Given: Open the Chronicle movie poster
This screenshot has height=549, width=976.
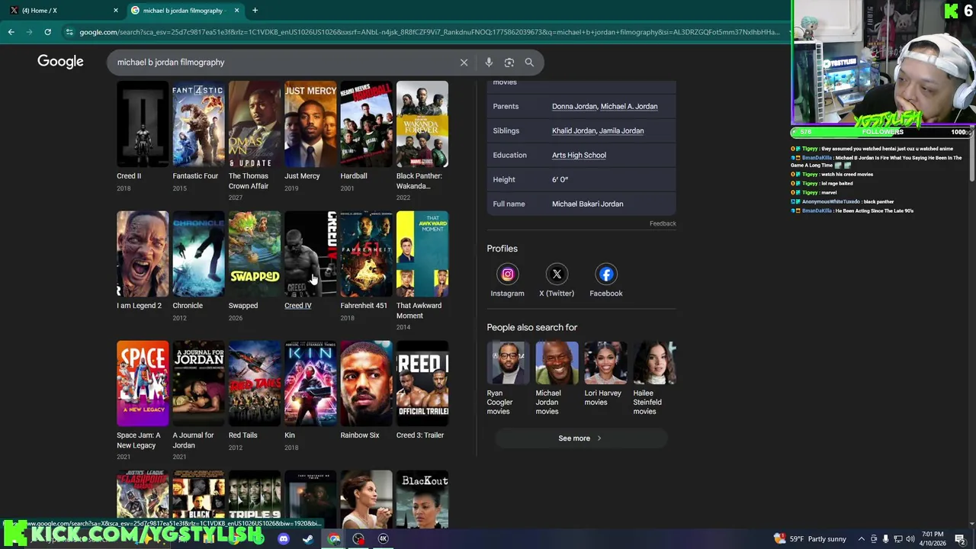Looking at the screenshot, I should pyautogui.click(x=198, y=254).
